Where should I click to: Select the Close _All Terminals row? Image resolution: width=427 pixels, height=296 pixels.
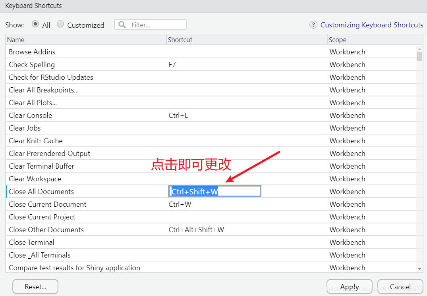[211, 255]
